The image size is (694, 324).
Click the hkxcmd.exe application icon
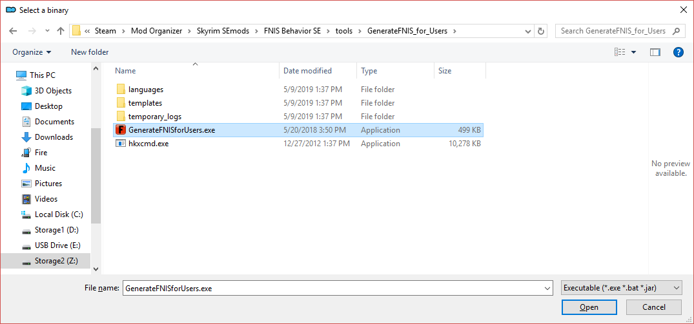pyautogui.click(x=120, y=144)
